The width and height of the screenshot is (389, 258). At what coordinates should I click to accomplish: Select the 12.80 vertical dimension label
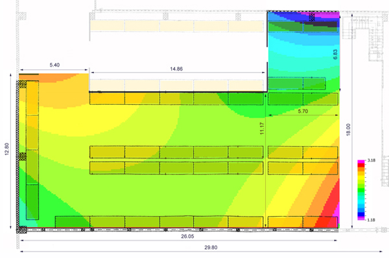click(6, 149)
